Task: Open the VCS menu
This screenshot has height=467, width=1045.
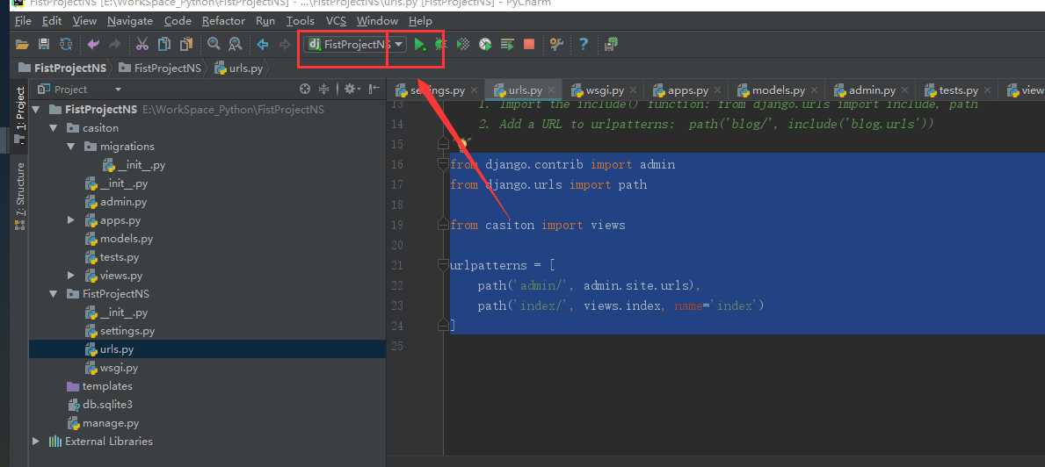Action: coord(336,21)
